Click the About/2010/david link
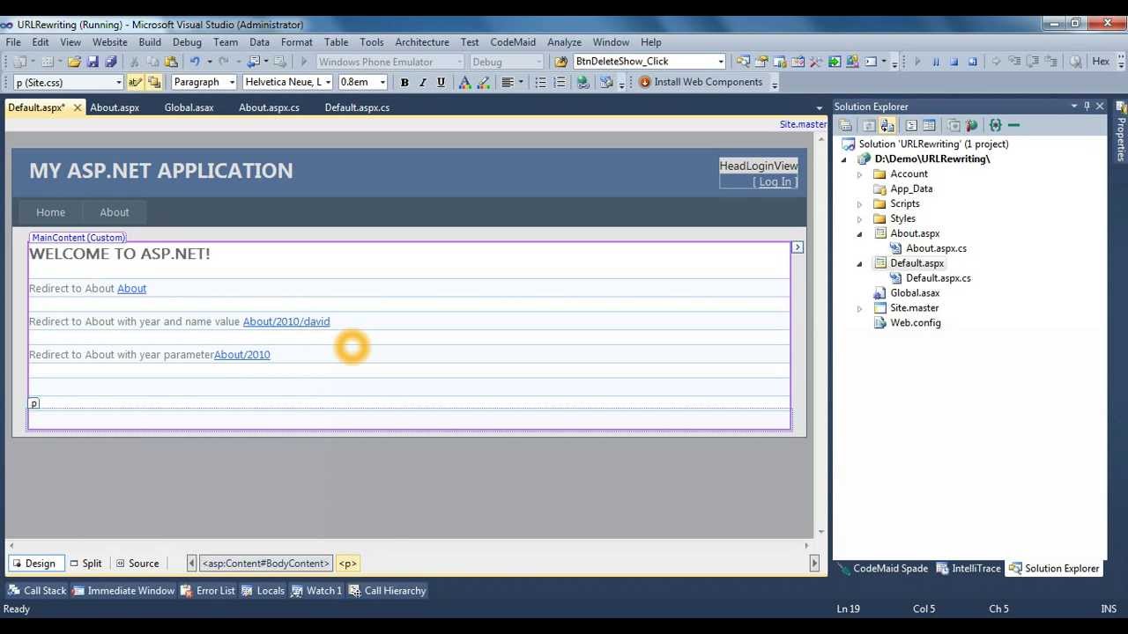1128x634 pixels. [286, 321]
